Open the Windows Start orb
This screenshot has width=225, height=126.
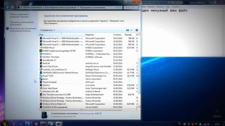[x=5, y=124]
